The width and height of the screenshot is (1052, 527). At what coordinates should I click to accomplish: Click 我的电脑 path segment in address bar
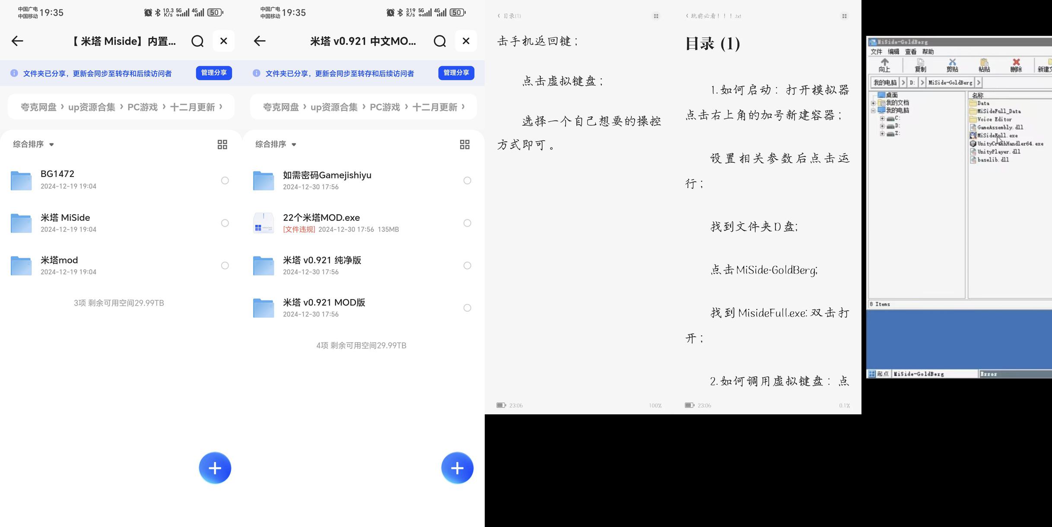pyautogui.click(x=885, y=82)
